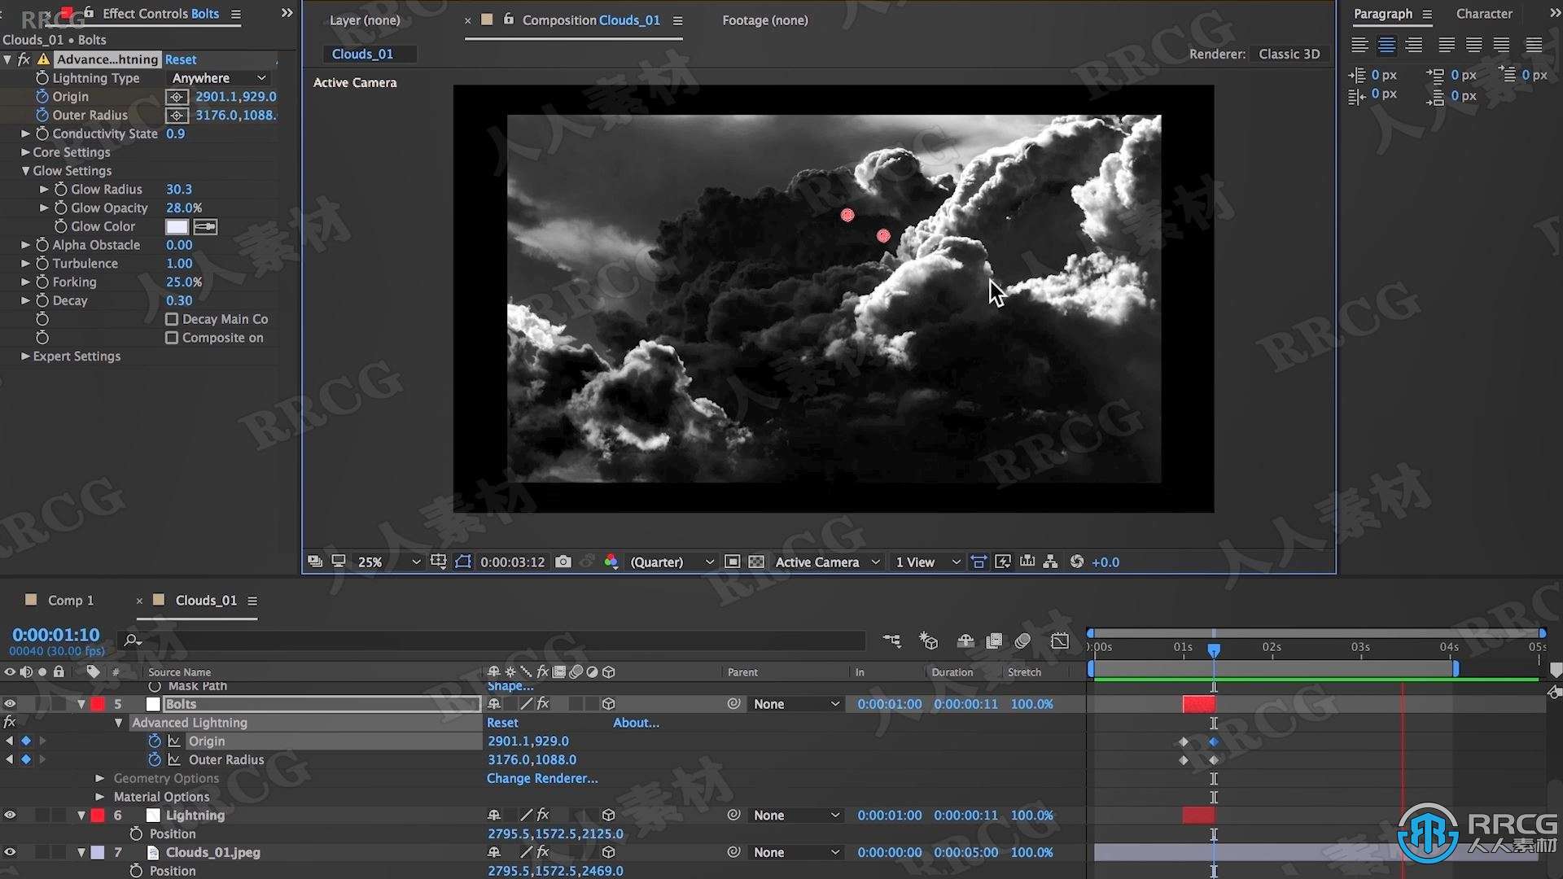The width and height of the screenshot is (1563, 879).
Task: Enable Decay Main Co checkbox
Action: coord(171,319)
